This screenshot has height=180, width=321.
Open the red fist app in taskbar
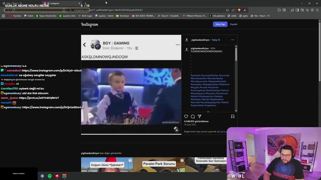[57, 176]
